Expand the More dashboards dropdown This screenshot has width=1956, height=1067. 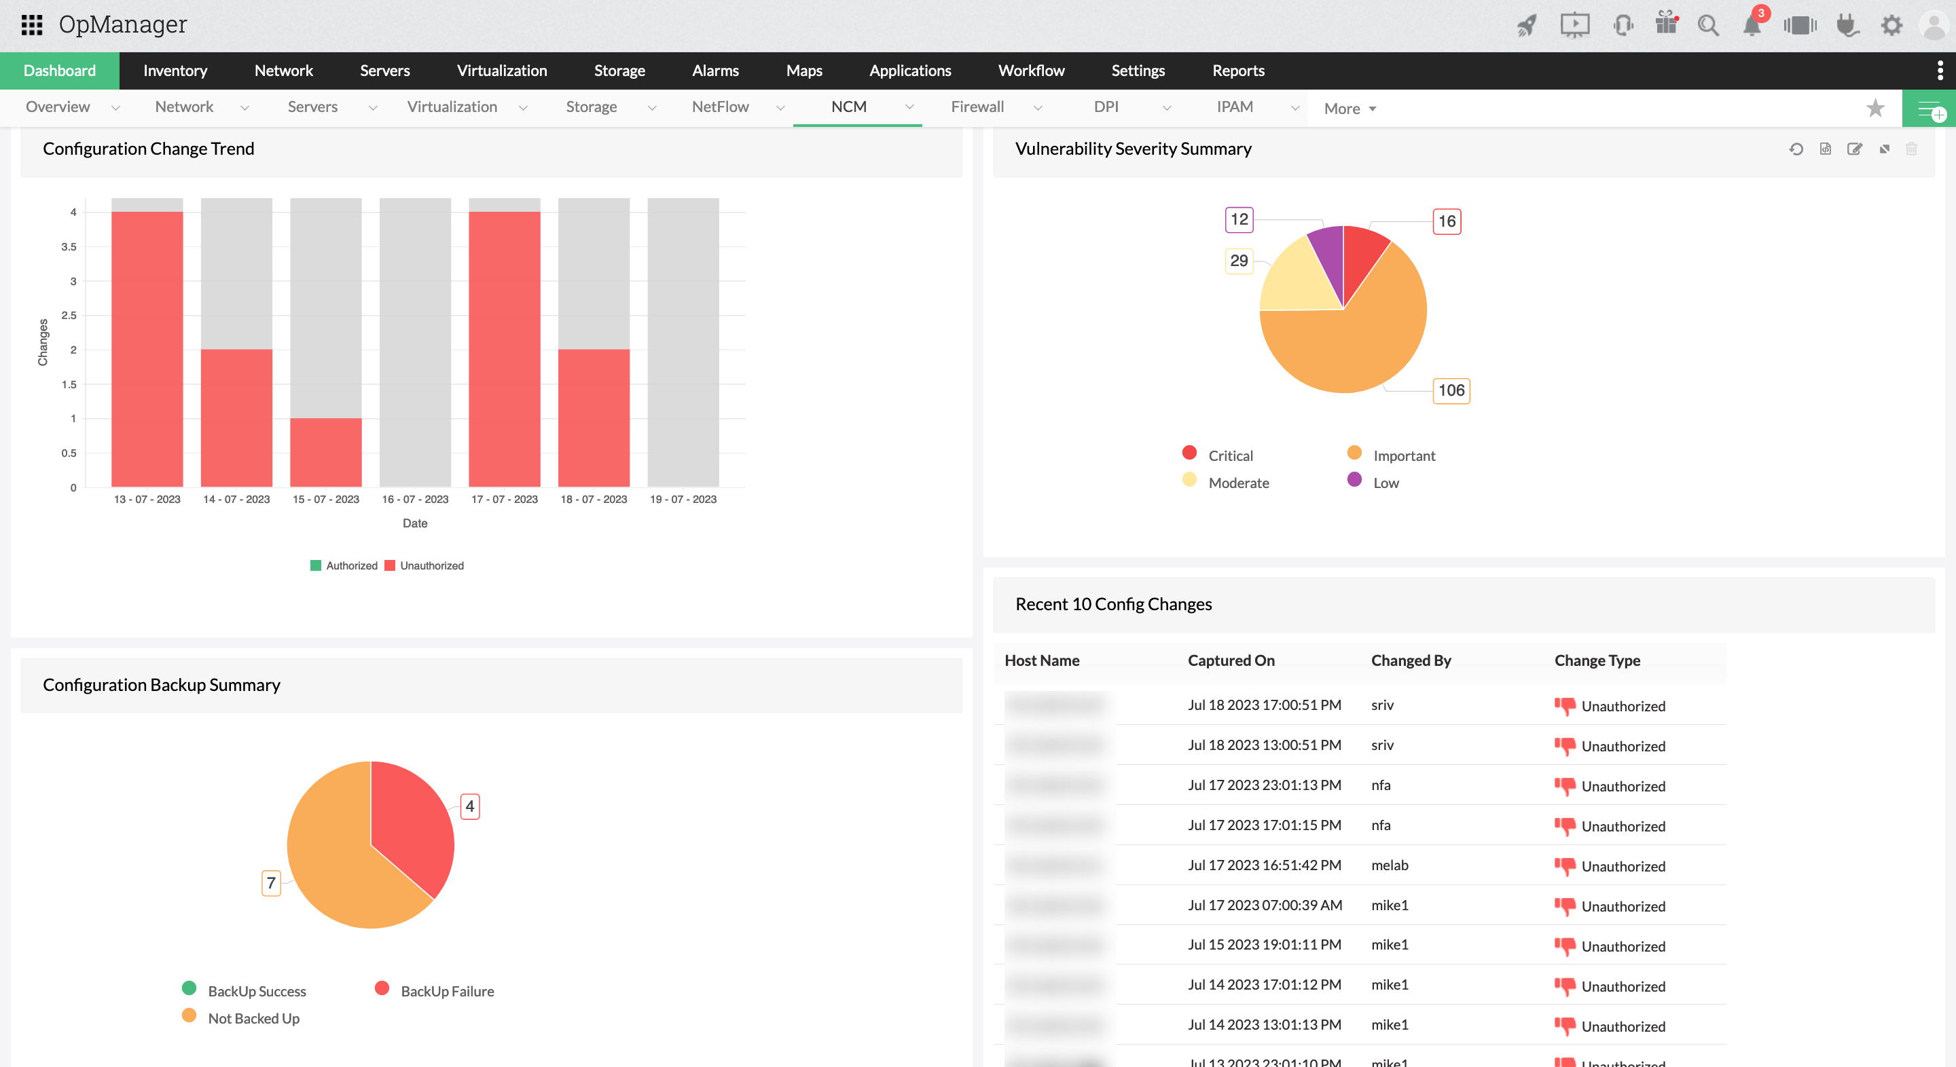1350,108
